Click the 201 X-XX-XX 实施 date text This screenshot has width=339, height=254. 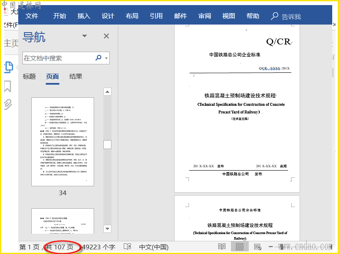tap(271, 166)
